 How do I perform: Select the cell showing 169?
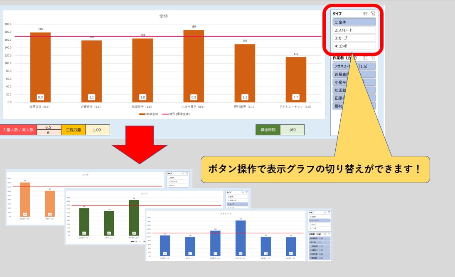pos(292,130)
